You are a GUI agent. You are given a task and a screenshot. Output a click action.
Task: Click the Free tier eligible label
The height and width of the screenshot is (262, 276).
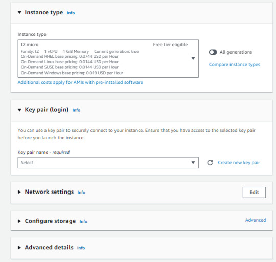click(x=170, y=45)
